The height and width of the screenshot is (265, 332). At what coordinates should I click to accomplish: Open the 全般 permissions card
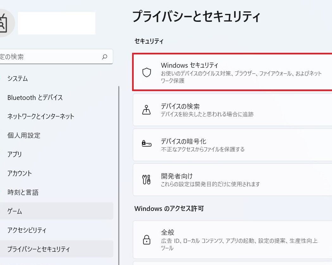232,240
